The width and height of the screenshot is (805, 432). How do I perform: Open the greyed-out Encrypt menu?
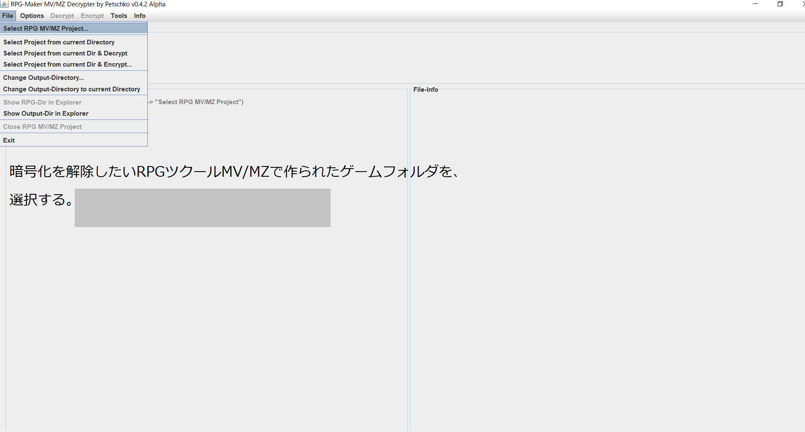92,16
